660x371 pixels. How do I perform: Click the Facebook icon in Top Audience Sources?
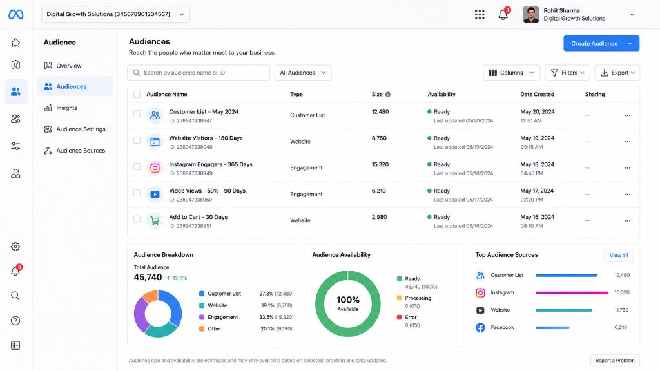pos(480,328)
